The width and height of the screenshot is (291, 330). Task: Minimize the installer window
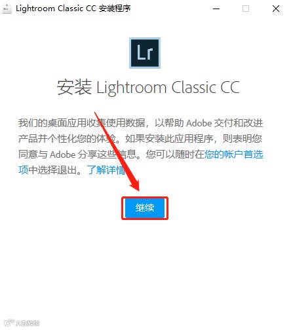click(x=216, y=9)
